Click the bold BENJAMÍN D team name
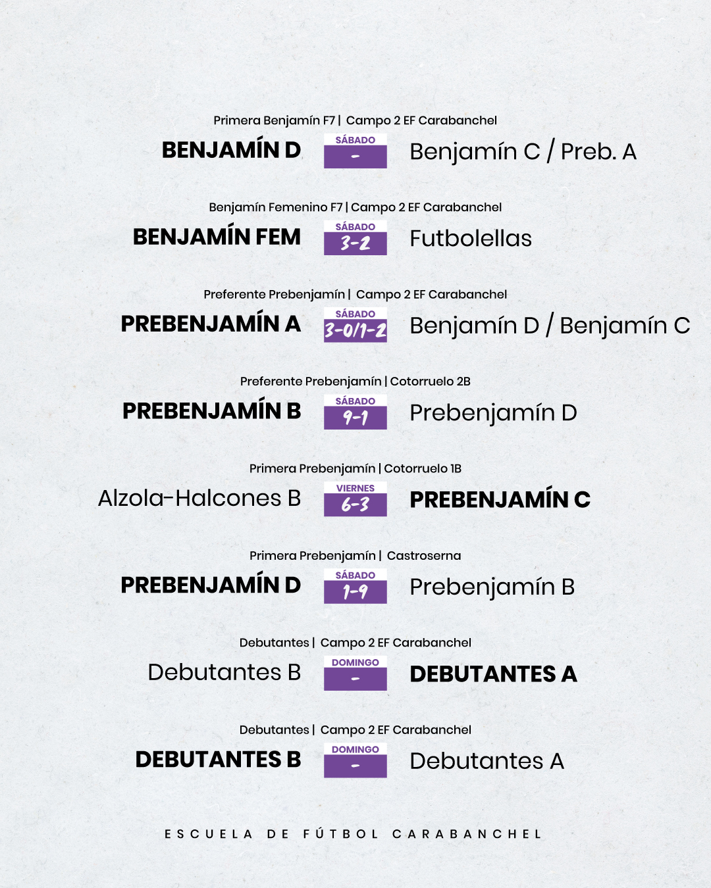Image resolution: width=711 pixels, height=888 pixels. click(231, 151)
